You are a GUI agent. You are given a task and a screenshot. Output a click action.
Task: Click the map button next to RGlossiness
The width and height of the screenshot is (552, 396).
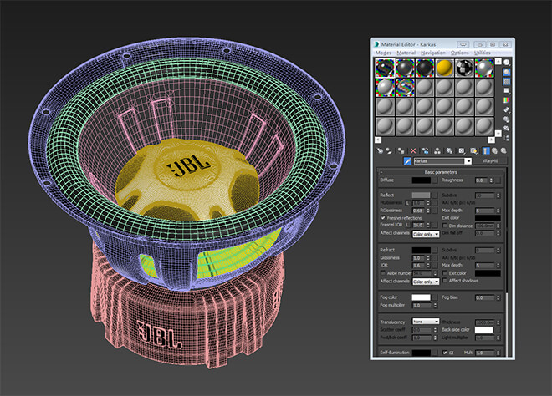[x=435, y=211]
